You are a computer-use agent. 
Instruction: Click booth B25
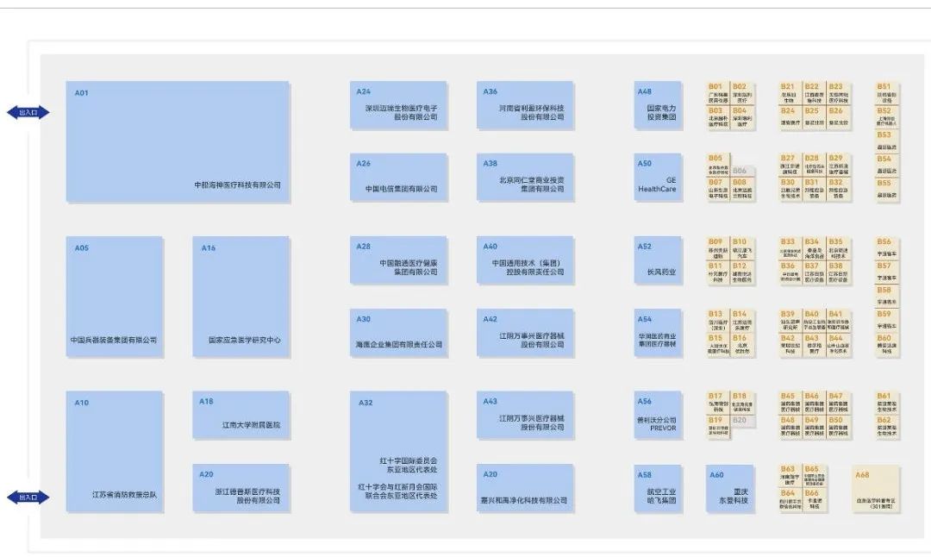(x=815, y=117)
